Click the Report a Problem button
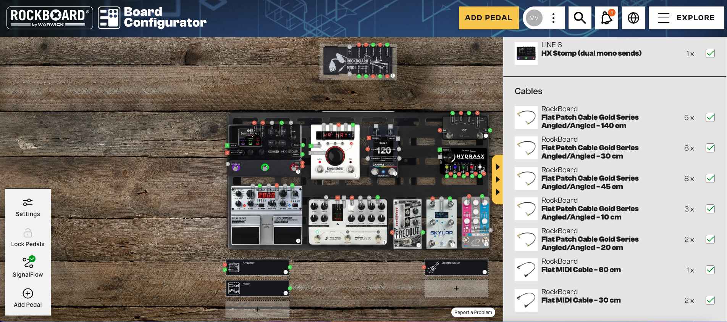The height and width of the screenshot is (322, 727). click(x=473, y=312)
